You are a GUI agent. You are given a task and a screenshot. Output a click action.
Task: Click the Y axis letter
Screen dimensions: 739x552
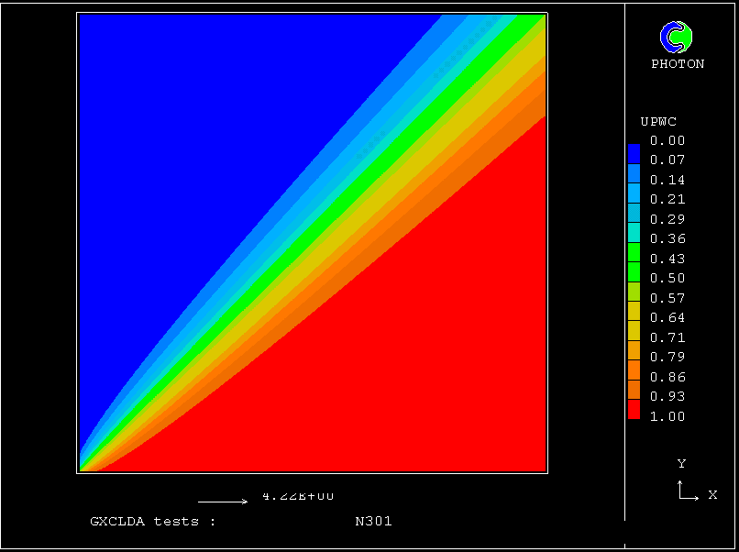coord(681,464)
